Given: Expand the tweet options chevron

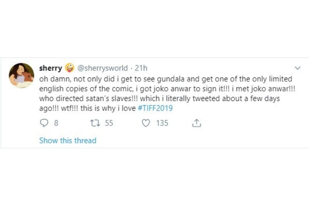Looking at the screenshot, I should tap(298, 68).
